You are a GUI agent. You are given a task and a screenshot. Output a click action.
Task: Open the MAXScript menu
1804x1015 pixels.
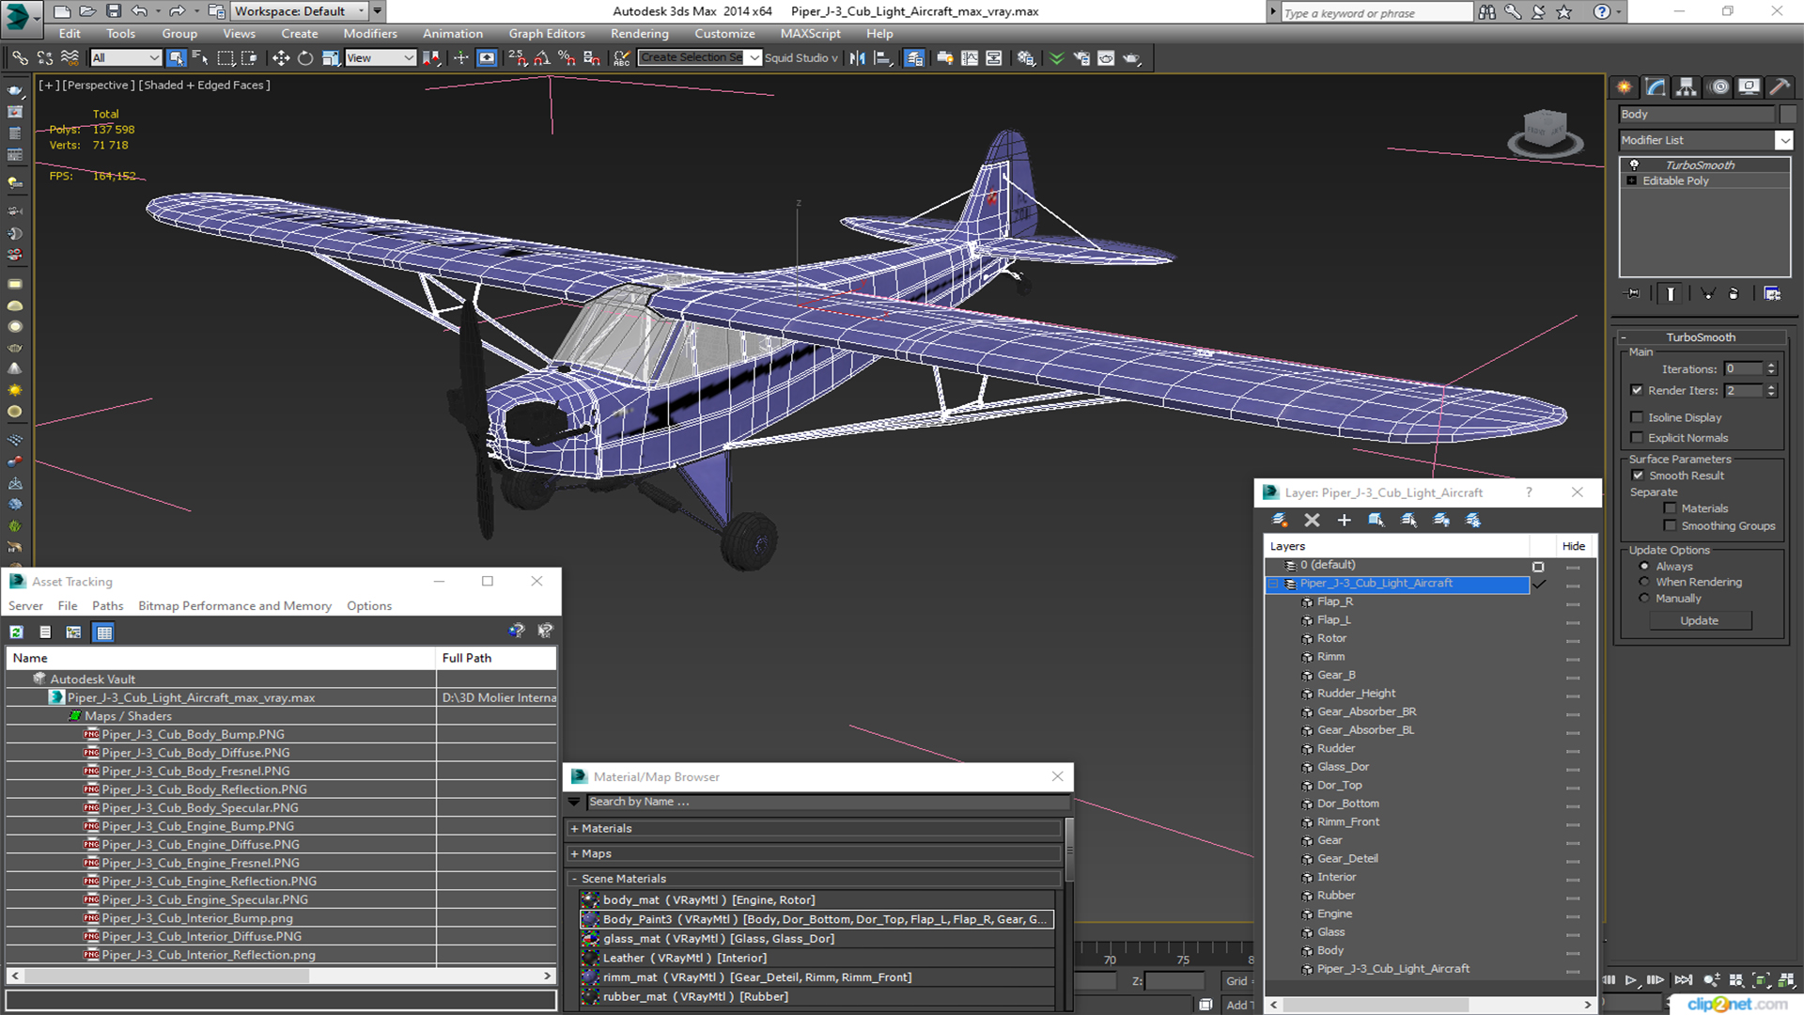[x=810, y=34]
